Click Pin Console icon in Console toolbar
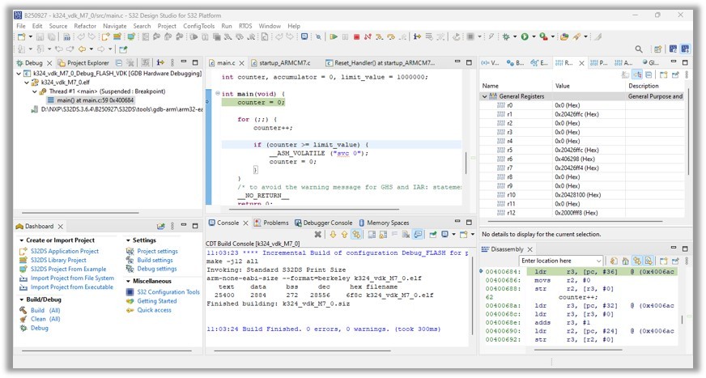706x378 pixels. coord(432,235)
